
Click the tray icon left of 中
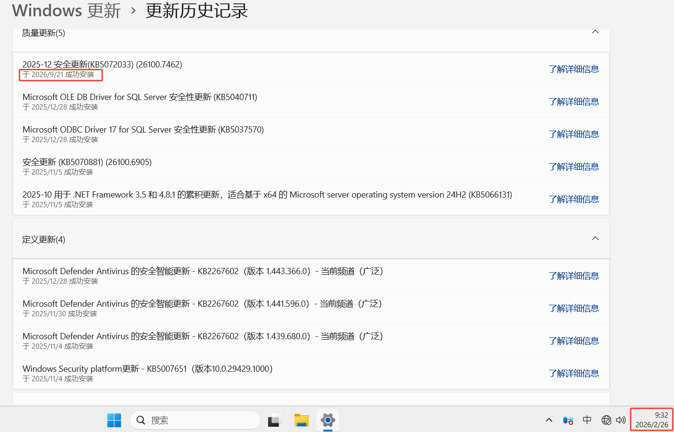568,420
